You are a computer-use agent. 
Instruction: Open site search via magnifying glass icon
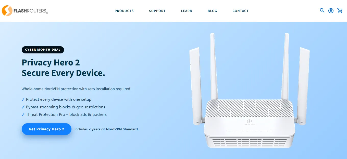322,10
